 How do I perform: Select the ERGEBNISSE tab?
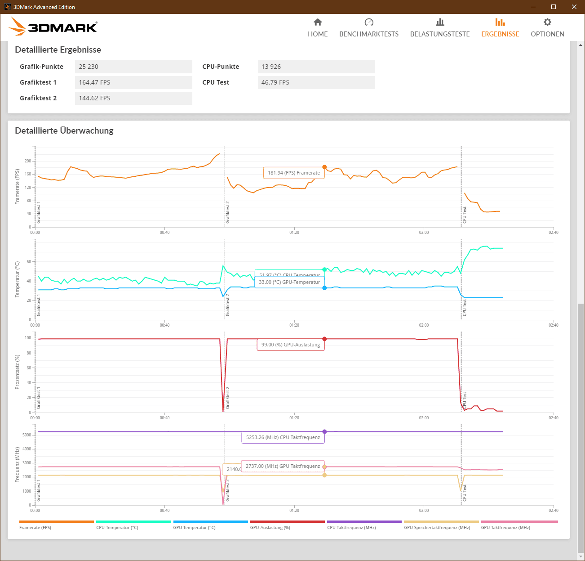tap(500, 28)
